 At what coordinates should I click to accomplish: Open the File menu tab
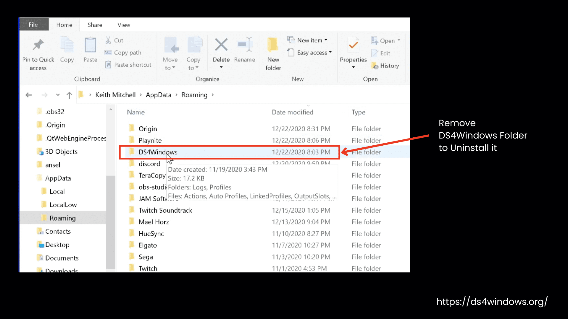coord(33,25)
